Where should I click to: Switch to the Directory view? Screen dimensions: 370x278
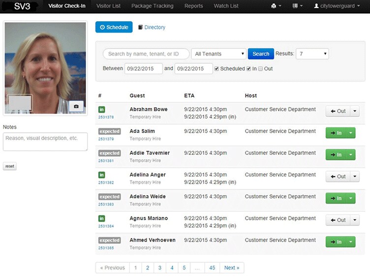152,28
